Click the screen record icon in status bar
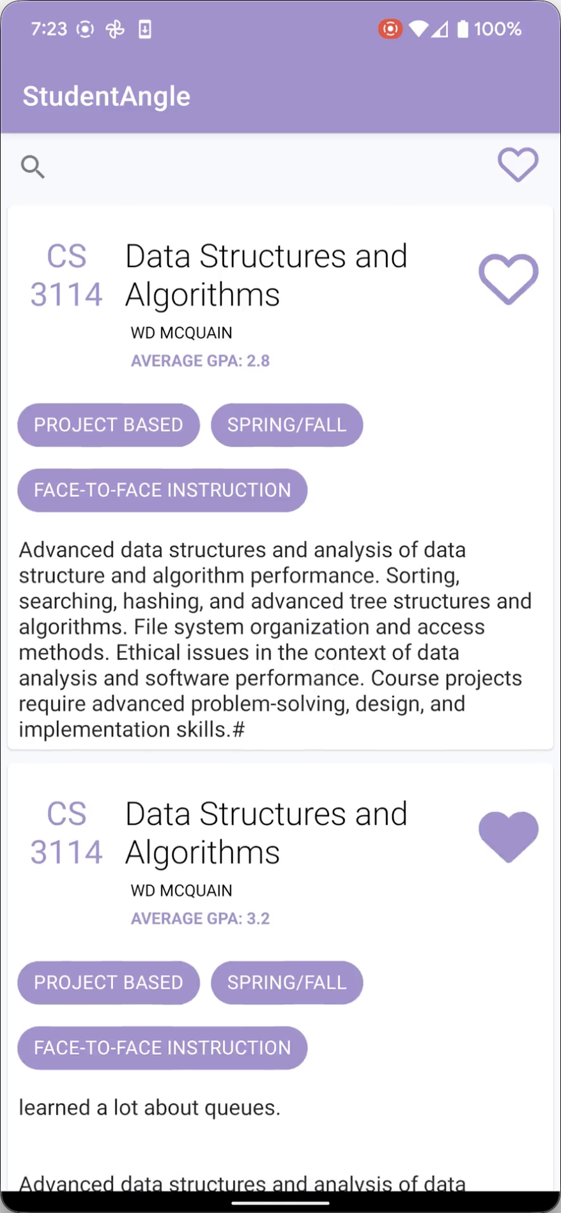 [390, 29]
